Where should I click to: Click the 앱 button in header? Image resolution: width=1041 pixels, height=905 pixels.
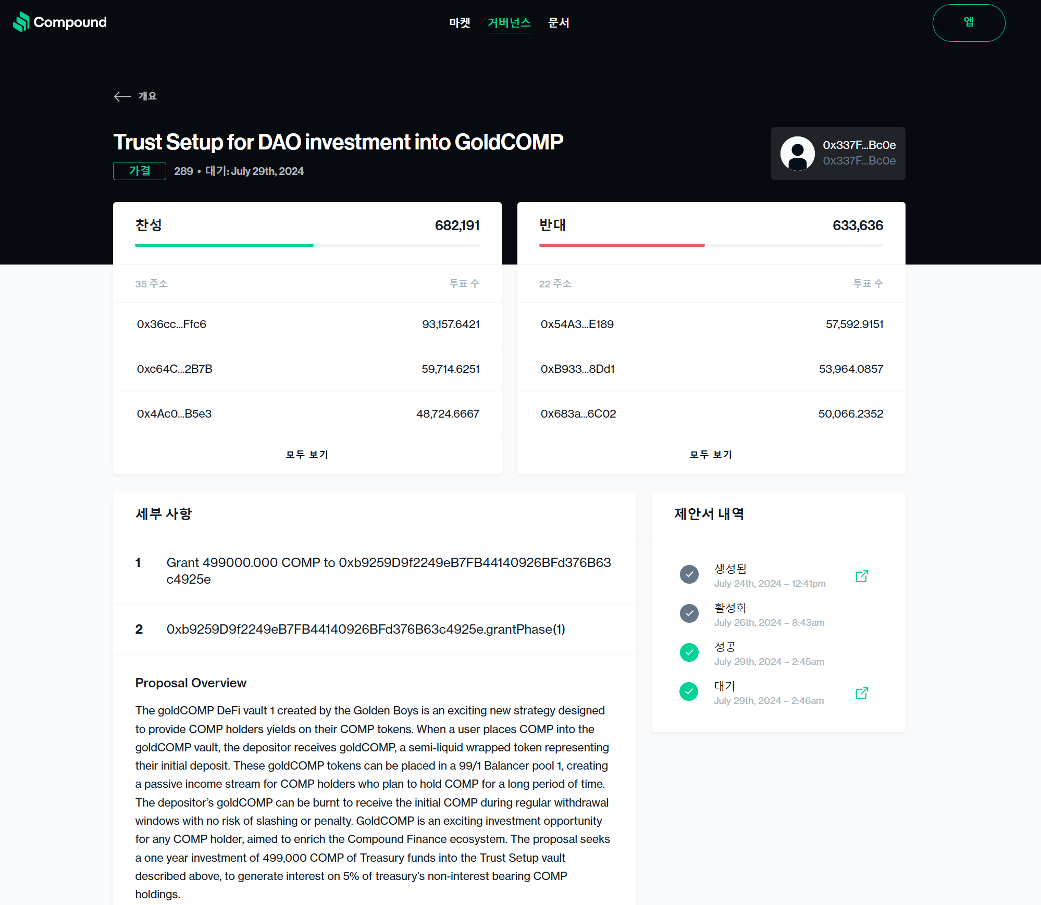pos(968,23)
